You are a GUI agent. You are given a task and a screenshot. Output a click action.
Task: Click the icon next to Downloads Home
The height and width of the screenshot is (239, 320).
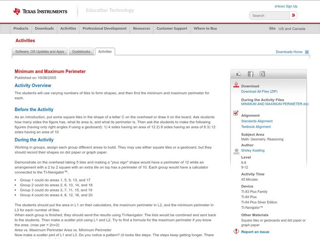coord(306,52)
